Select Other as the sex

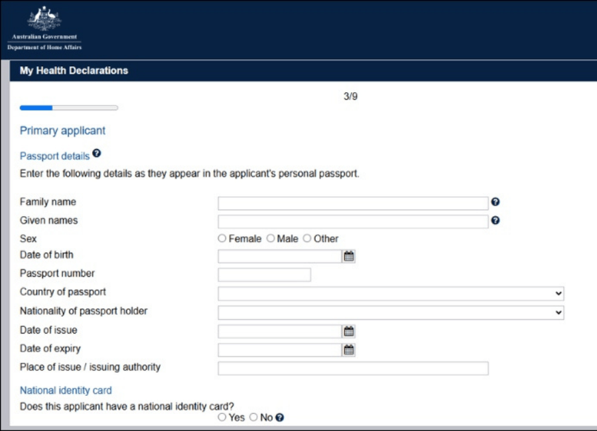point(307,238)
